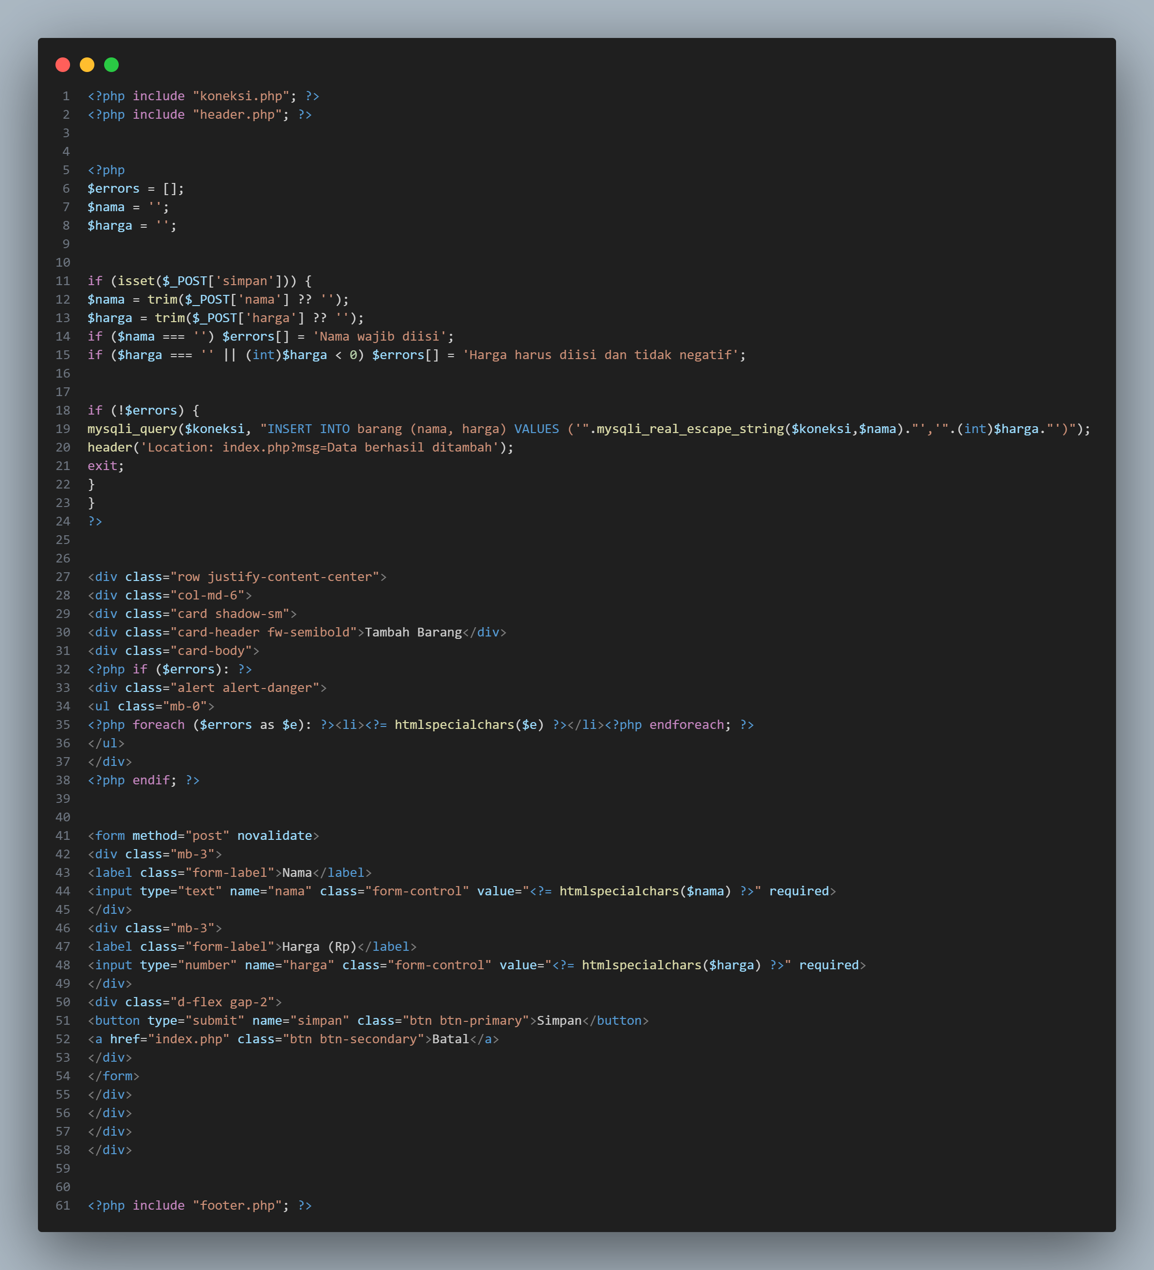Click the closing "</ul>" tag line
Viewport: 1154px width, 1270px height.
(x=106, y=744)
